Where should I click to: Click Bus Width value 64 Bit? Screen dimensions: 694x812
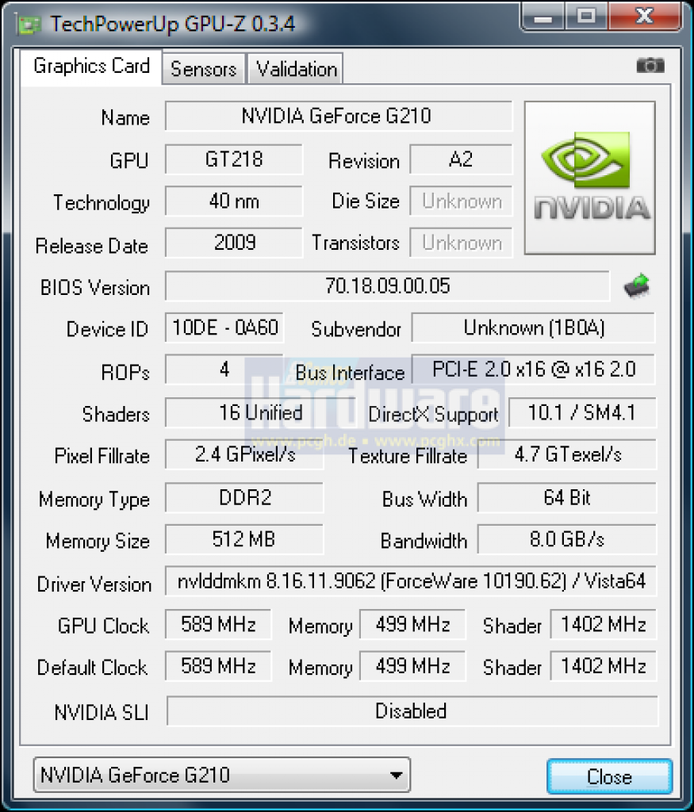[567, 498]
